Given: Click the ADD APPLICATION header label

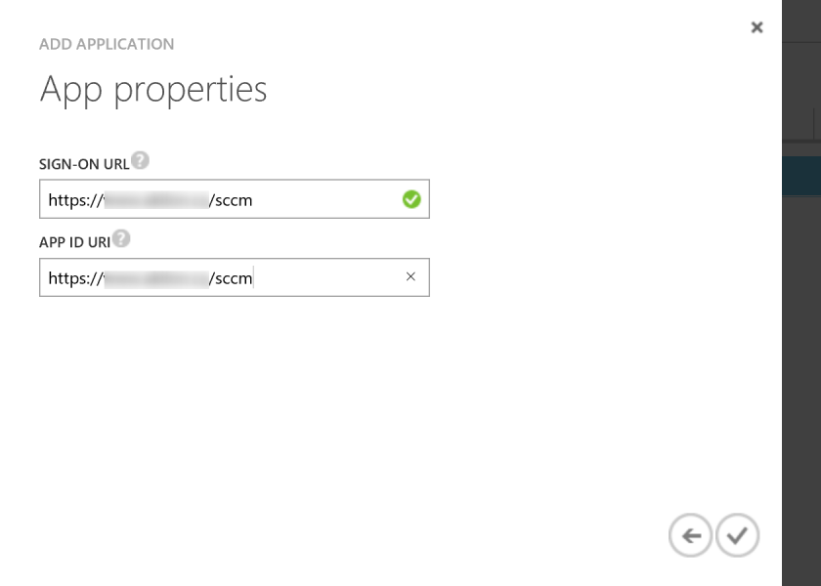Looking at the screenshot, I should click(107, 44).
